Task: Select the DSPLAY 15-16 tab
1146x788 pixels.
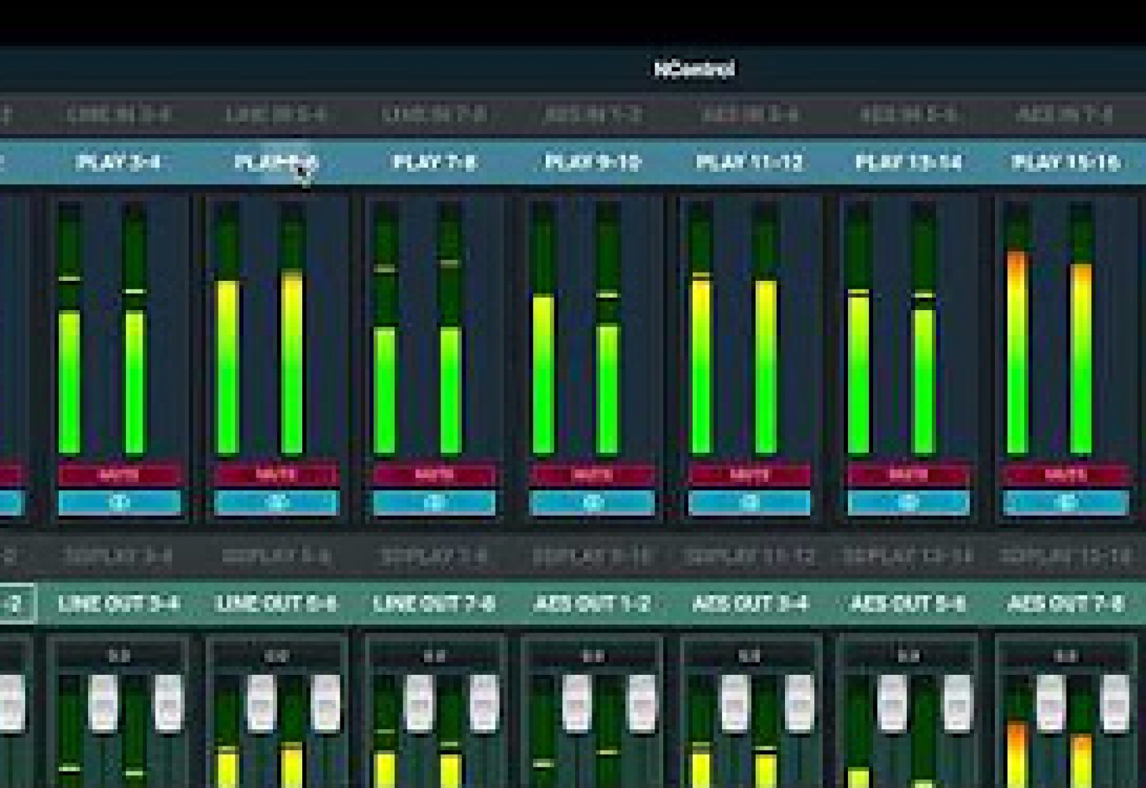Action: click(1065, 556)
